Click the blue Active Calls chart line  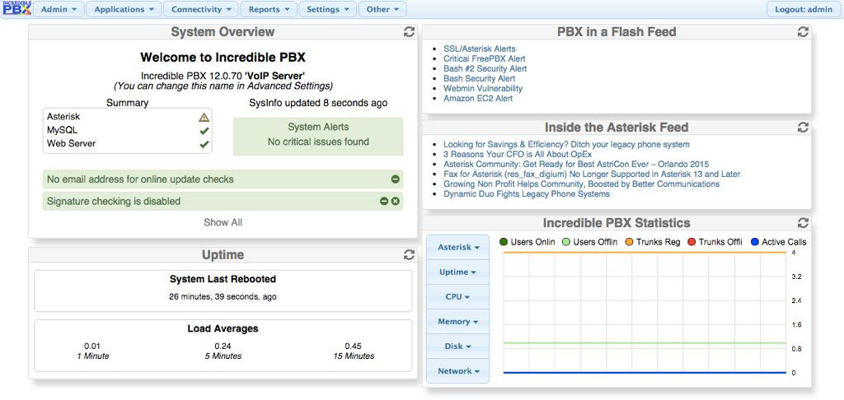[x=645, y=373]
